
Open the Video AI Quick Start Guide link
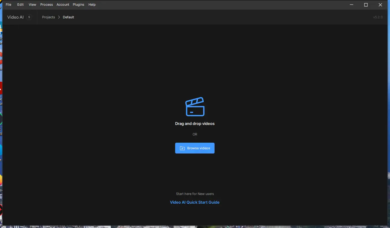click(195, 202)
